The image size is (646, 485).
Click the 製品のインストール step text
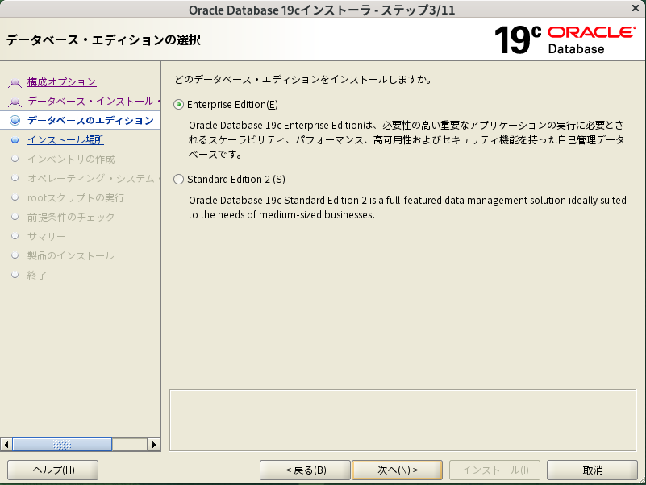coord(70,256)
